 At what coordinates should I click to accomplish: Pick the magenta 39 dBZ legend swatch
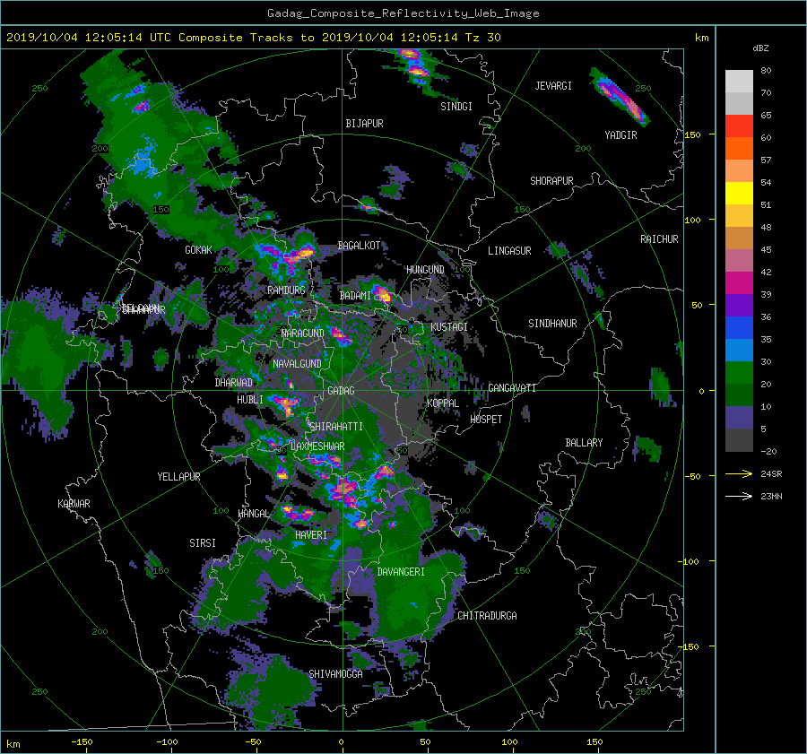click(739, 282)
